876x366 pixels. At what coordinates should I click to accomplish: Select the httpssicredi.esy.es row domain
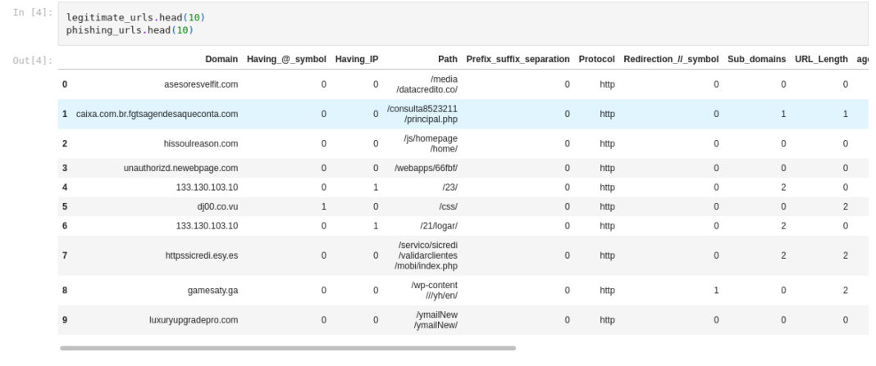pyautogui.click(x=201, y=255)
